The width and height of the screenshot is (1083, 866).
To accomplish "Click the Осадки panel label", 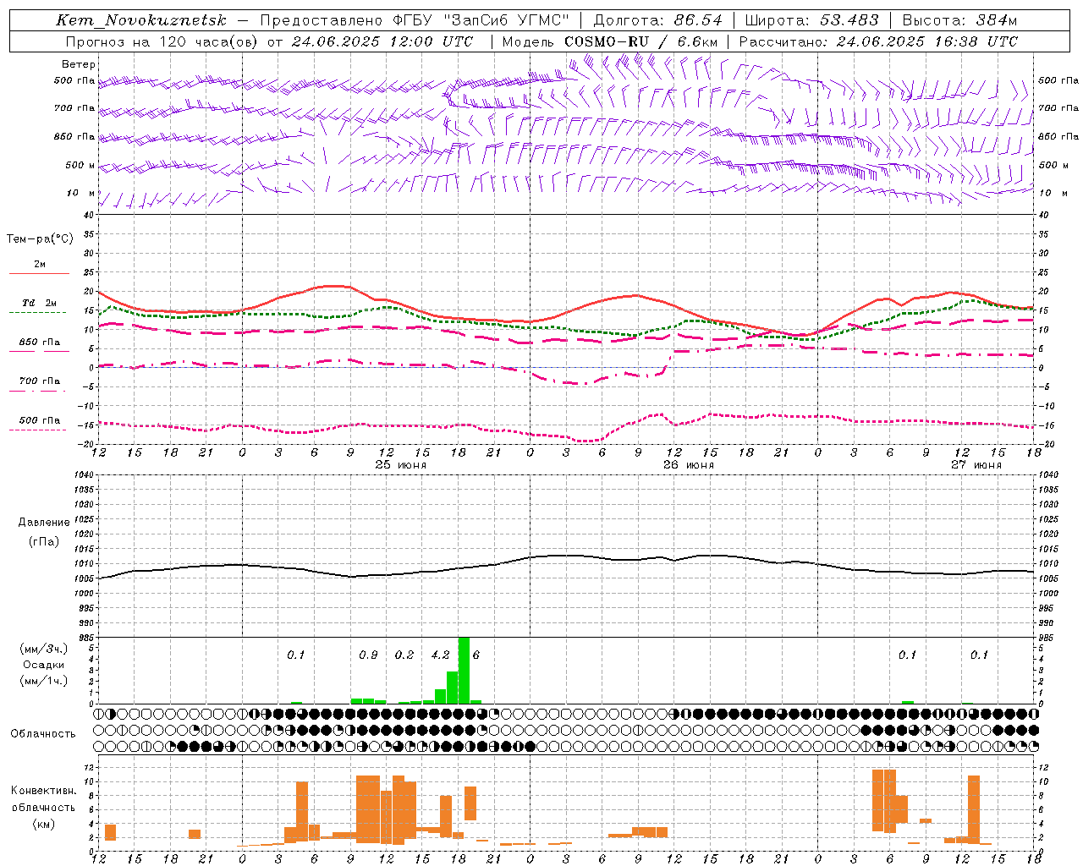I will tap(43, 665).
